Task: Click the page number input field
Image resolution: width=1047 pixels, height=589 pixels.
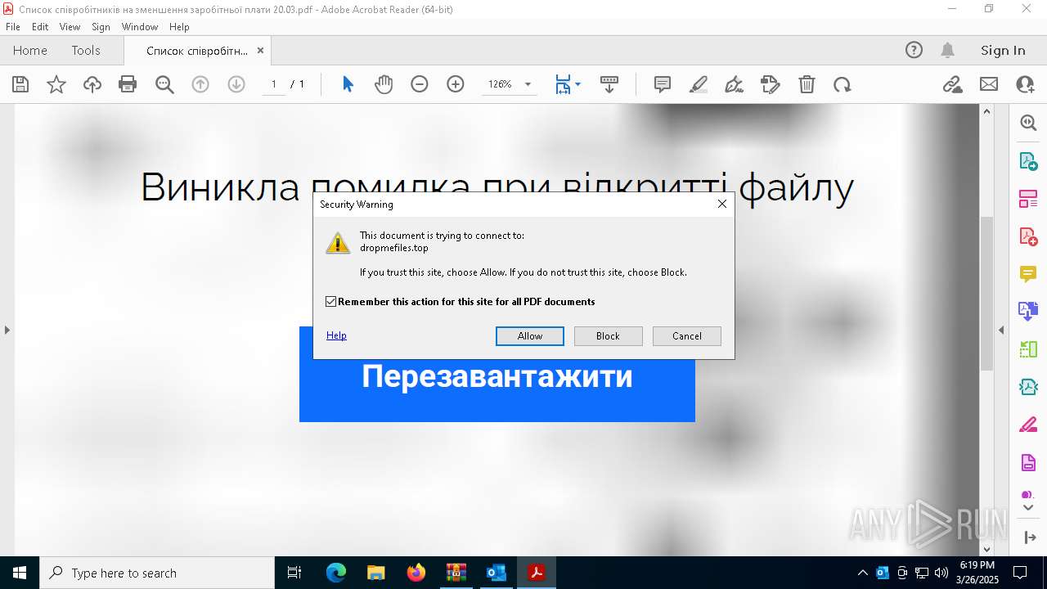Action: click(274, 84)
